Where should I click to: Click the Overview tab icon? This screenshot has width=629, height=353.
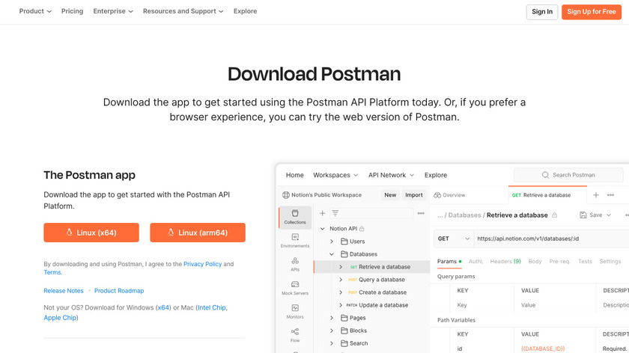(437, 195)
